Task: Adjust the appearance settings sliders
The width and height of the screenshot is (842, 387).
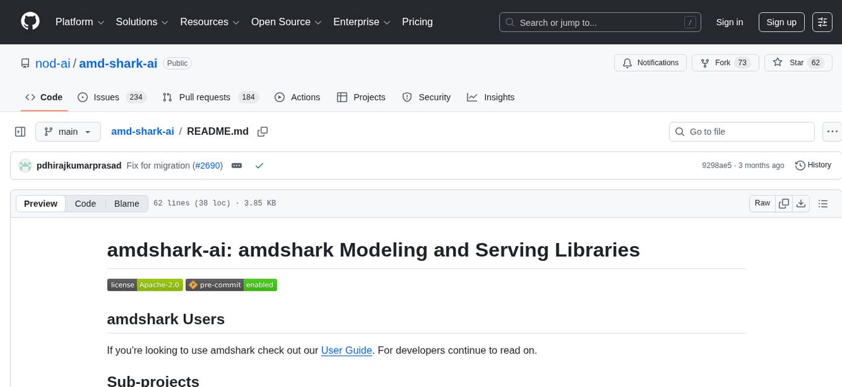Action: click(x=822, y=22)
